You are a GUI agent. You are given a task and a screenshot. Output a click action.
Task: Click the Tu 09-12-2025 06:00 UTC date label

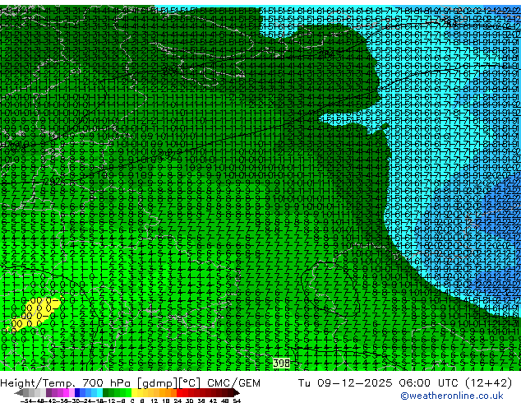[x=379, y=383]
